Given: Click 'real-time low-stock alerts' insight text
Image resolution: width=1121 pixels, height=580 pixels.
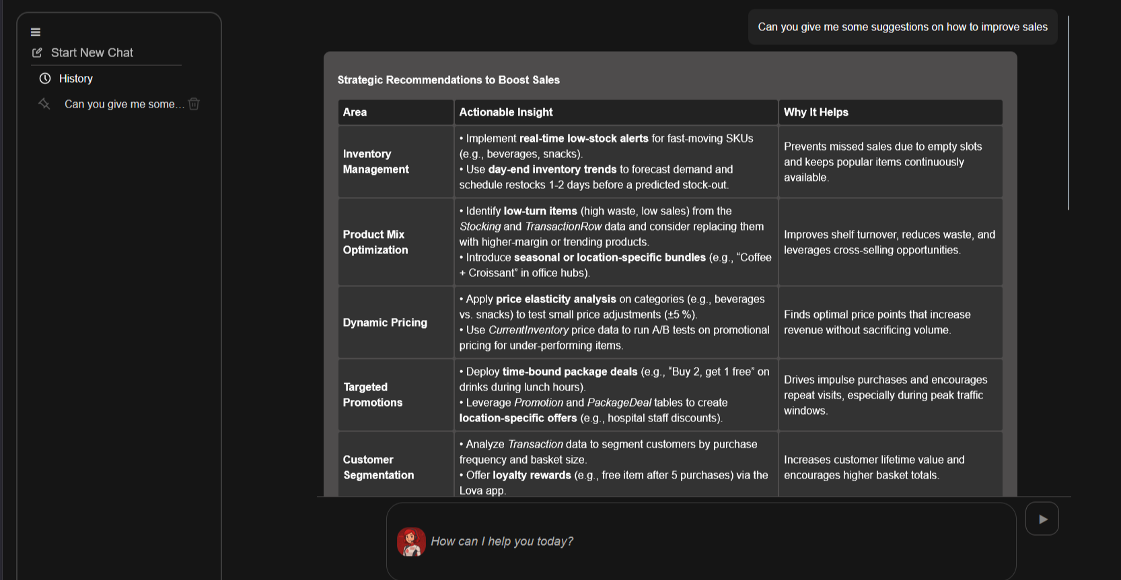Looking at the screenshot, I should (583, 138).
